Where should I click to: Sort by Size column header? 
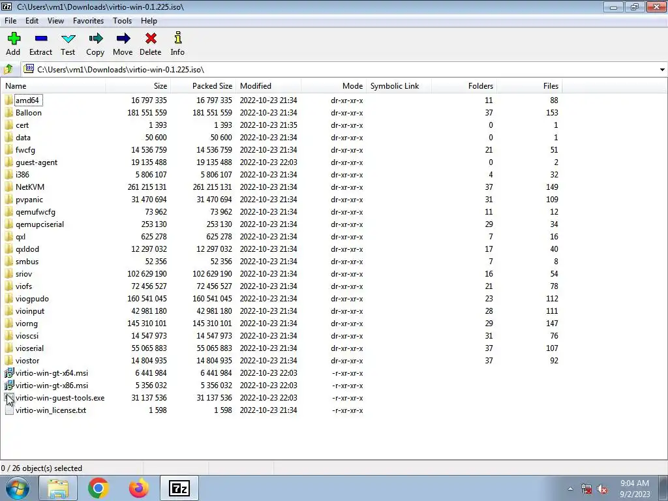[x=138, y=86]
